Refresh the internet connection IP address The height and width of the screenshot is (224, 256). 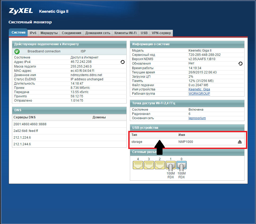pyautogui.click(x=122, y=62)
